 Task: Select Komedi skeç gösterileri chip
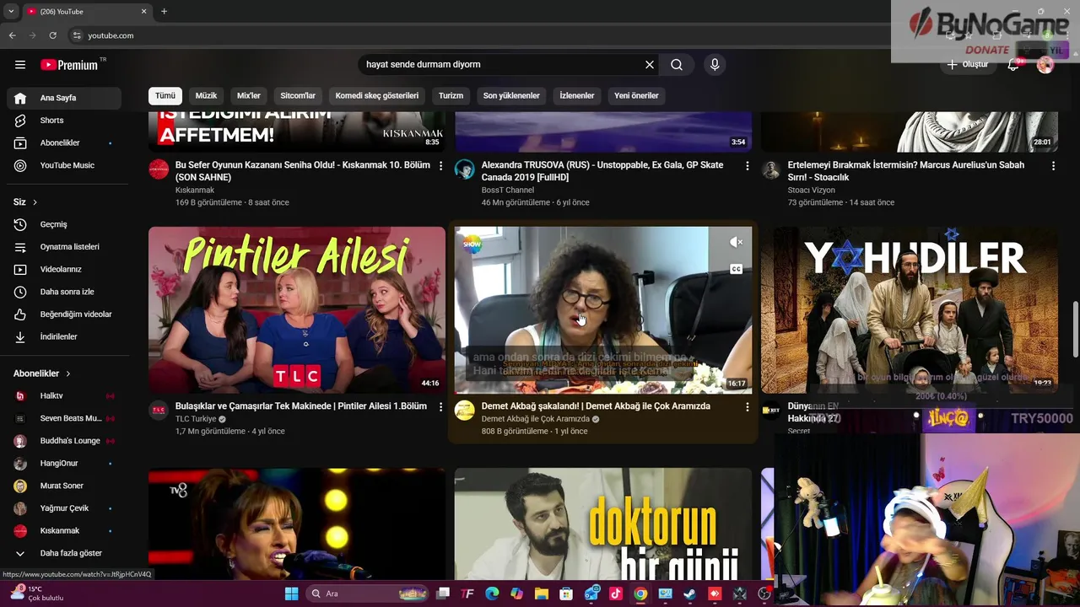pos(377,95)
